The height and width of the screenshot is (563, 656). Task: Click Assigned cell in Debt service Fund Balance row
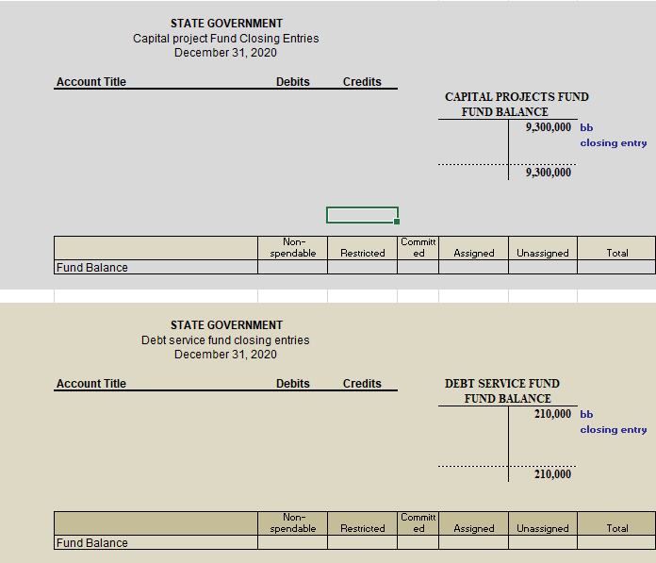(x=473, y=543)
